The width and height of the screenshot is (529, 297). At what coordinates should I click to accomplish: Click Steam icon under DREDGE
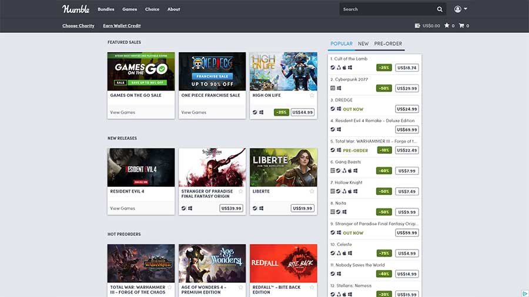(333, 109)
